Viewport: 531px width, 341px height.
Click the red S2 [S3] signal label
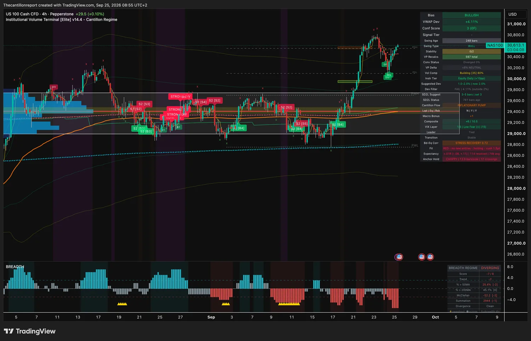(x=144, y=104)
